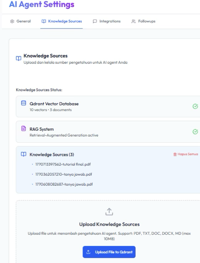Viewport: 200px width, 263px height.
Task: Click the RAG System document icon
Action: [x=24, y=128]
